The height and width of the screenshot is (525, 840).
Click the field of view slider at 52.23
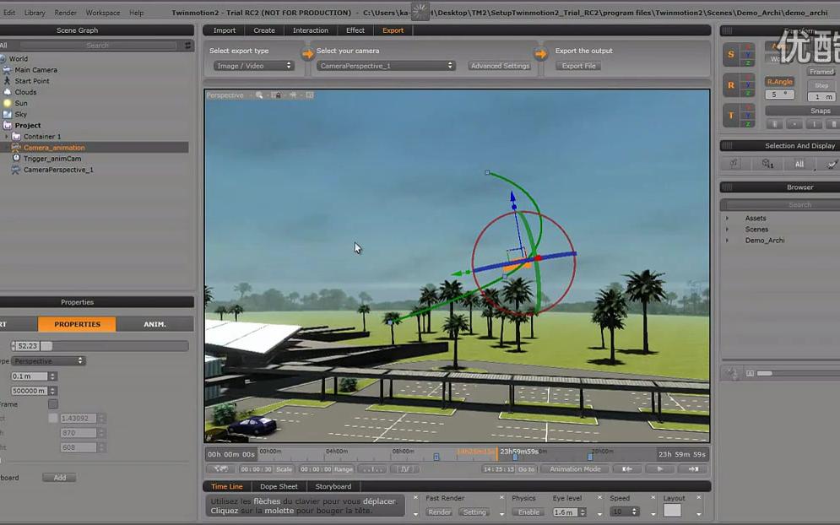pos(100,346)
